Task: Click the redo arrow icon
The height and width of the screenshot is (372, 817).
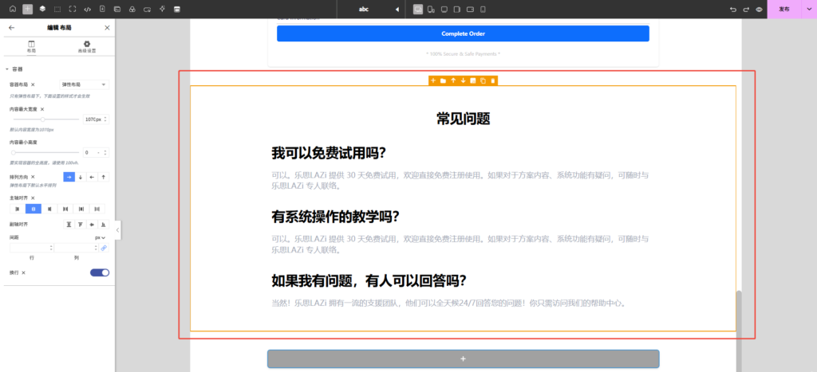Action: [x=746, y=9]
